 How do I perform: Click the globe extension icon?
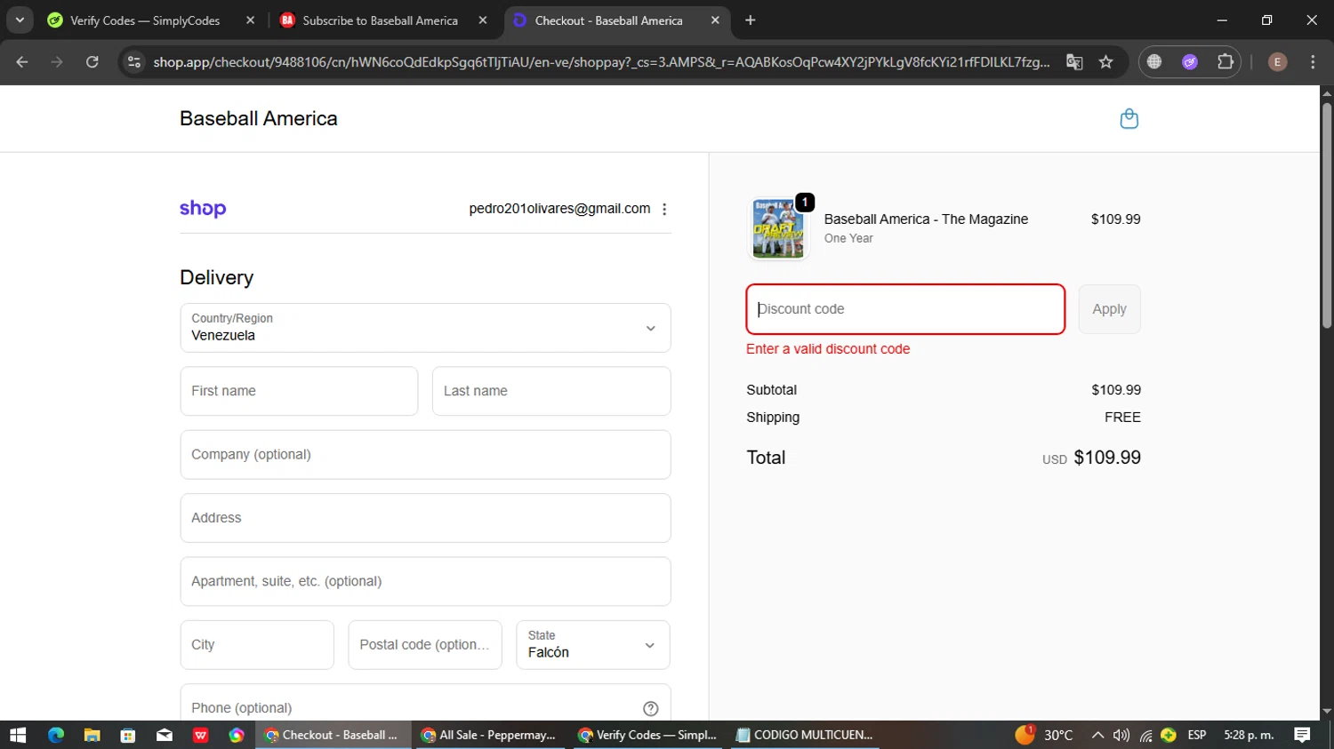click(x=1154, y=62)
